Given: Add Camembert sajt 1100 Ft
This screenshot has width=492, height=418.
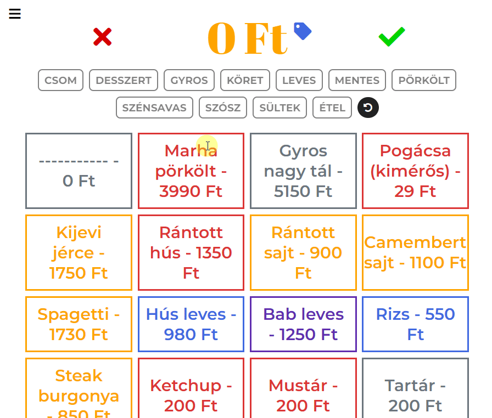Looking at the screenshot, I should 415,252.
